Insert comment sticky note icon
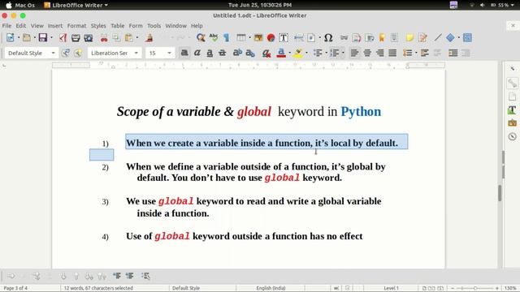520x292 pixels. click(x=409, y=38)
